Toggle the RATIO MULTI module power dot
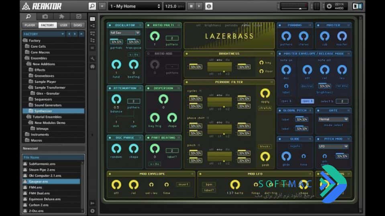 (148, 25)
